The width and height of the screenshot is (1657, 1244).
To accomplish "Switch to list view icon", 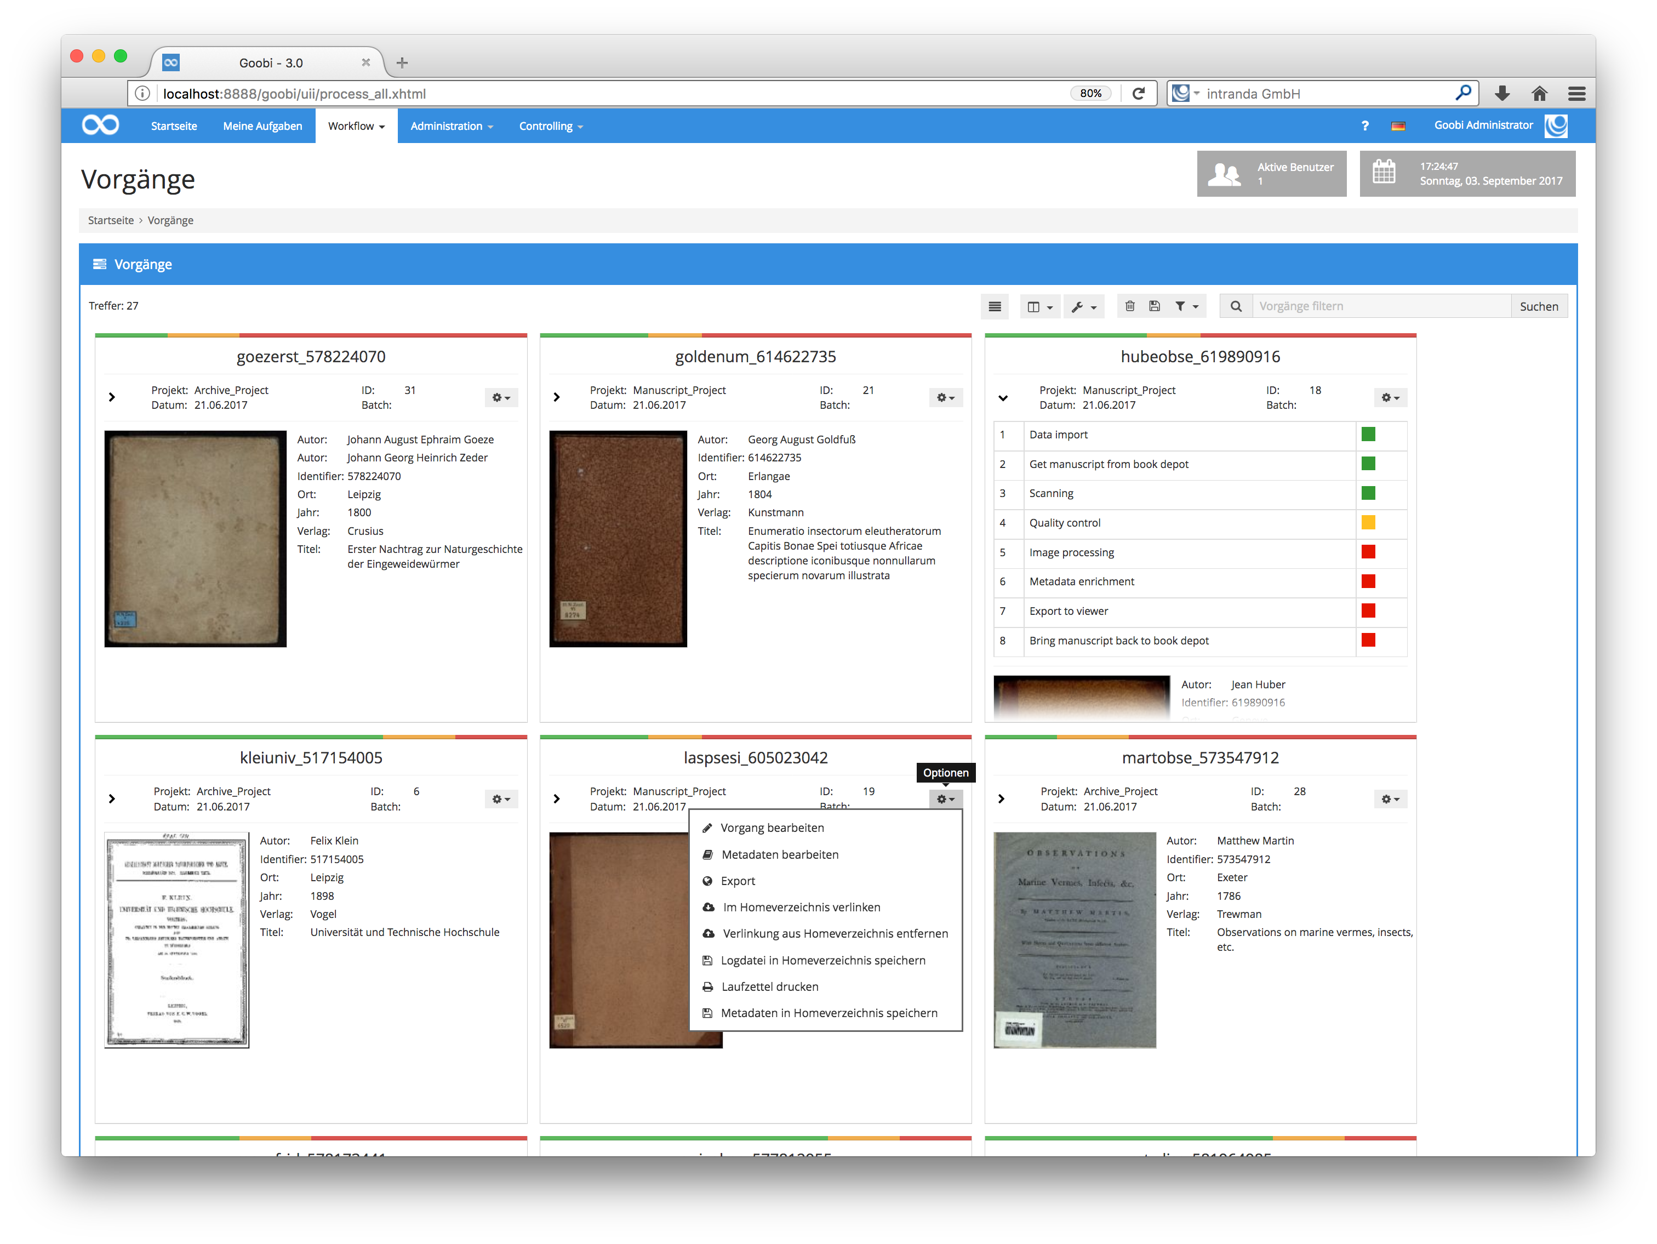I will [x=994, y=306].
